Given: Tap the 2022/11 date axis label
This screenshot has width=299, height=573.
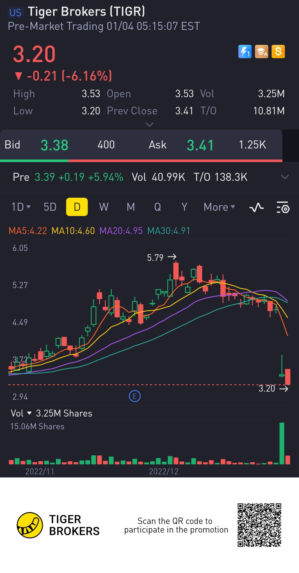Looking at the screenshot, I should point(40,471).
